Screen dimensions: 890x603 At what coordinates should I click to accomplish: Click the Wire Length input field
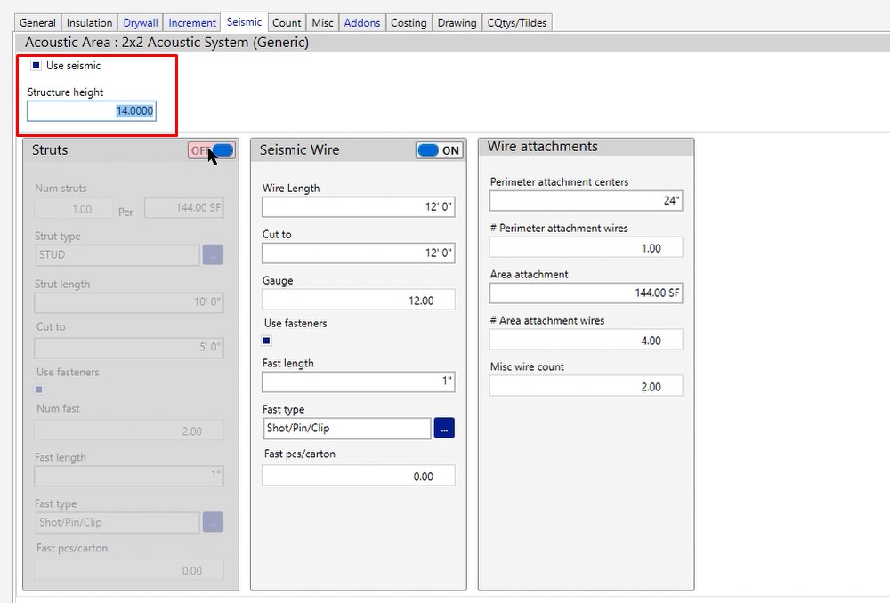358,207
